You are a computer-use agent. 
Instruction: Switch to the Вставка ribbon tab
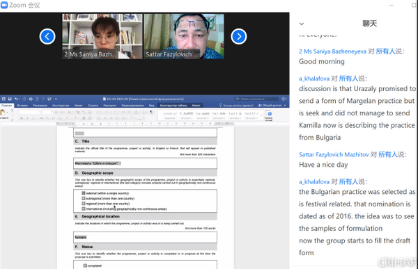(x=22, y=106)
